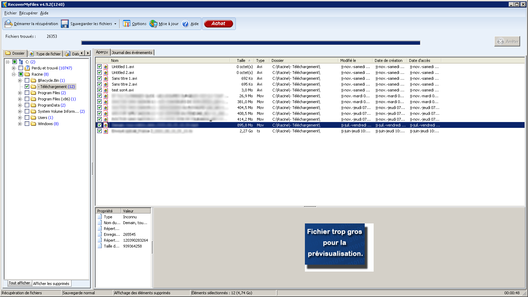Switch to Type de fichier tab

(45, 54)
